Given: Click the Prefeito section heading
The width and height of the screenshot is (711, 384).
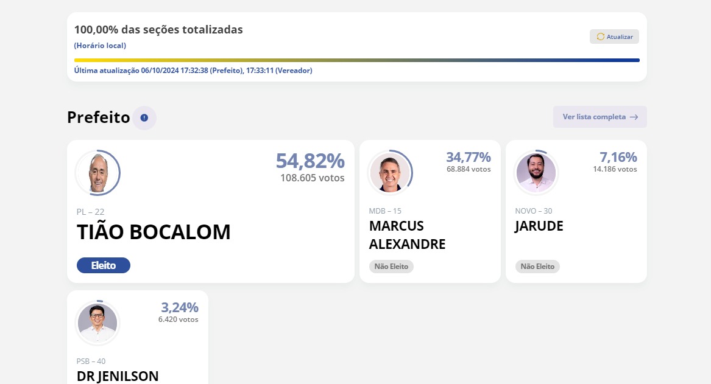Looking at the screenshot, I should [99, 117].
